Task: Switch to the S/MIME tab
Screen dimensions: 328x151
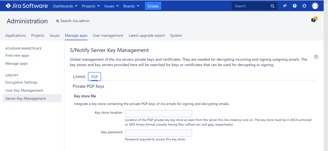Action: [79, 77]
